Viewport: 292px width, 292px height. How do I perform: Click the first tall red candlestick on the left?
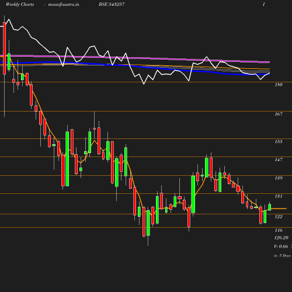4,48
